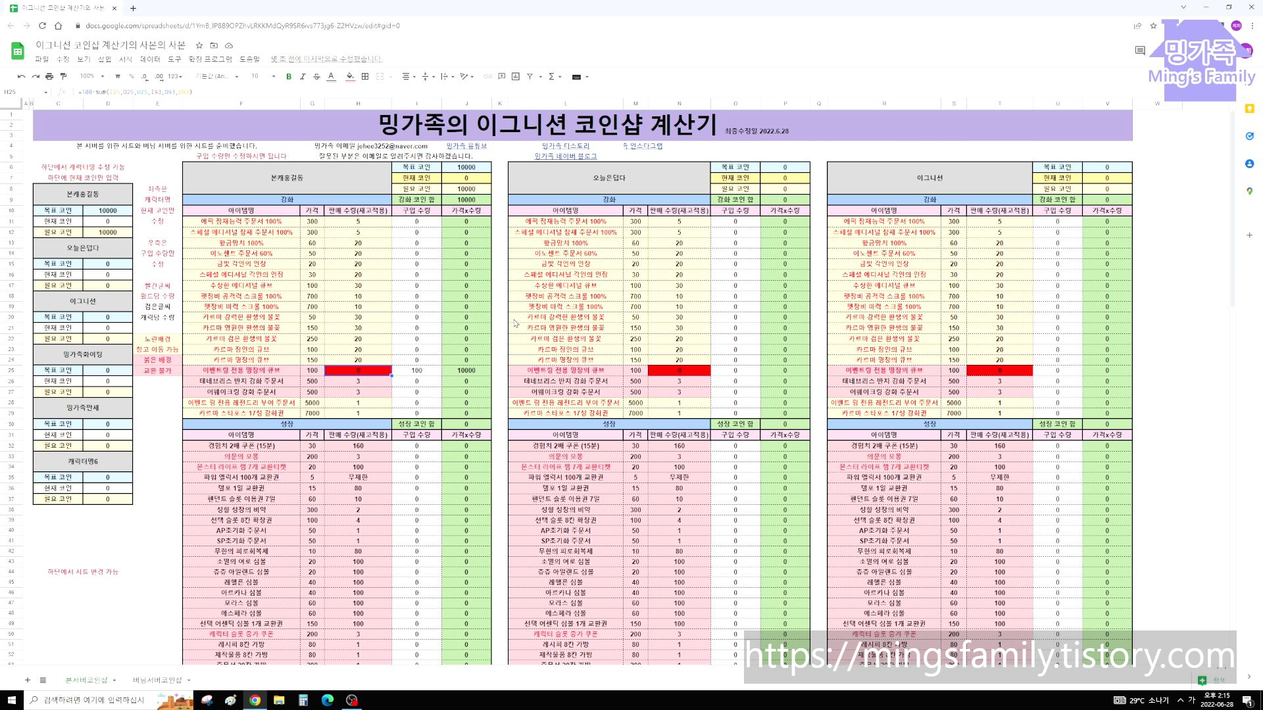Open the fill color picker
This screenshot has width=1263, height=710.
[350, 76]
